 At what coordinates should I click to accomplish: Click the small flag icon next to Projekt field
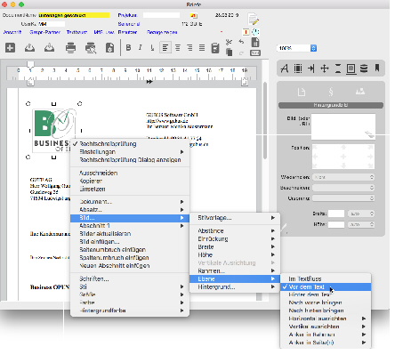pyautogui.click(x=193, y=15)
